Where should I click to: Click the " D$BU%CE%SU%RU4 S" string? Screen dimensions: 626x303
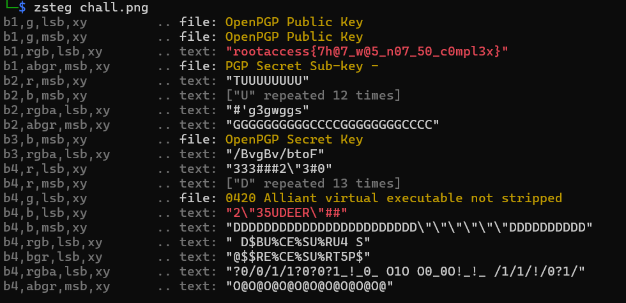tap(298, 242)
